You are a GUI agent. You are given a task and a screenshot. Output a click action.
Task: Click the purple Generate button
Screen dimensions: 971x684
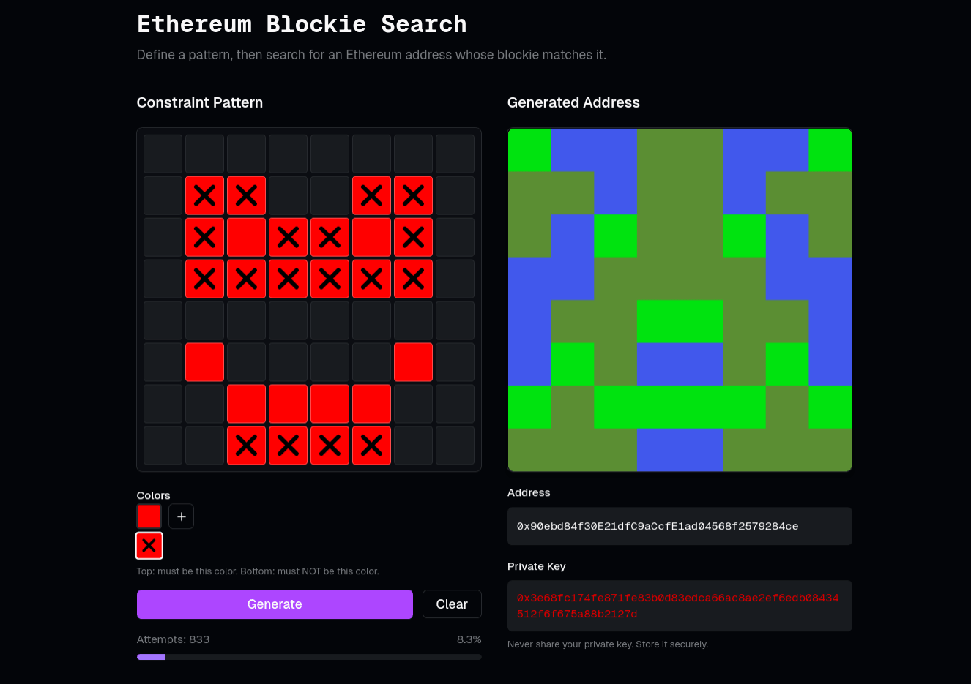(x=275, y=604)
